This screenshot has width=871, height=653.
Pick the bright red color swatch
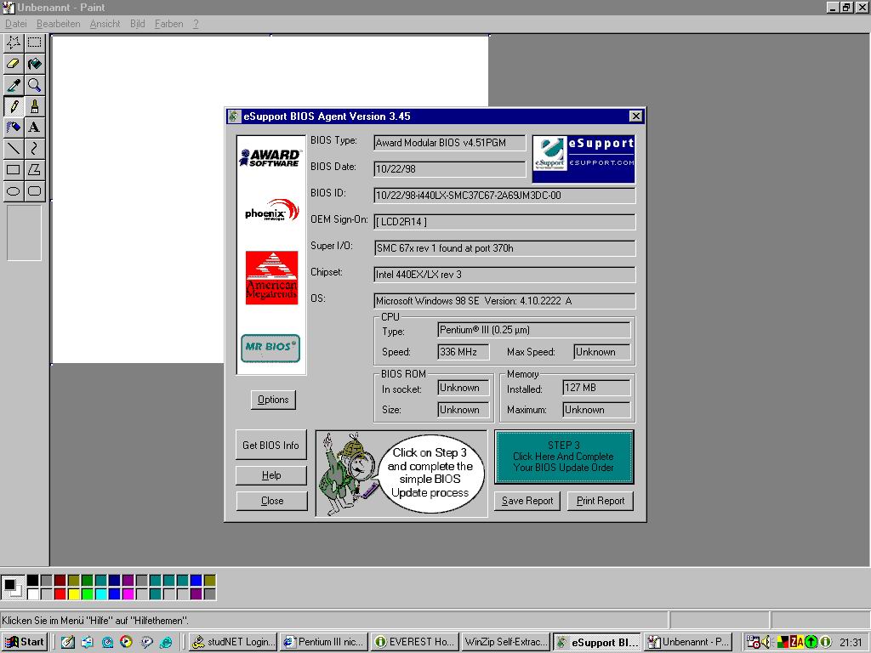[60, 593]
